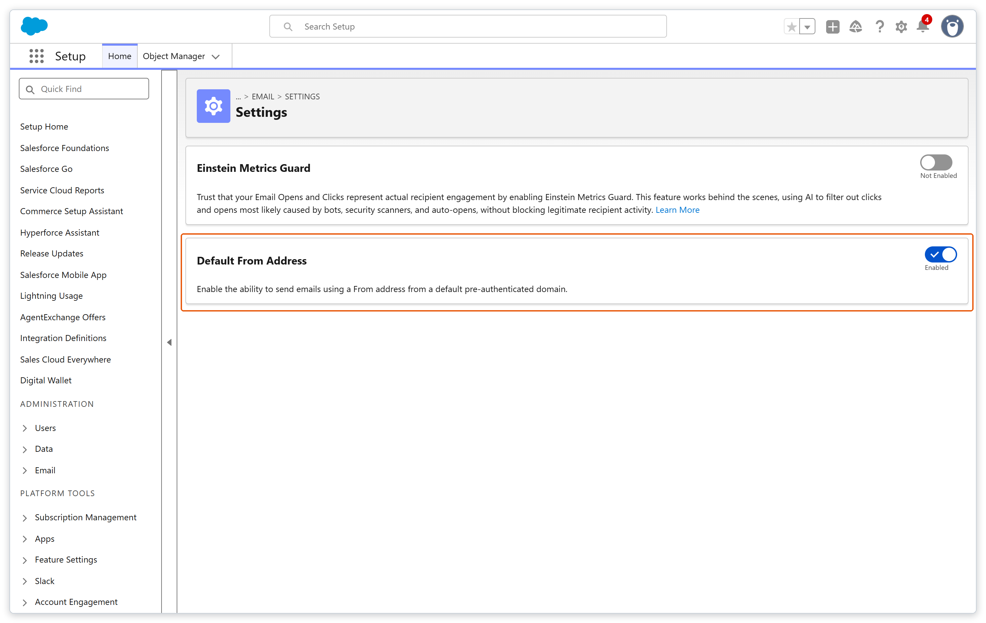This screenshot has height=623, width=986.
Task: Enable the Einstein Metrics Guard toggle
Action: 936,162
